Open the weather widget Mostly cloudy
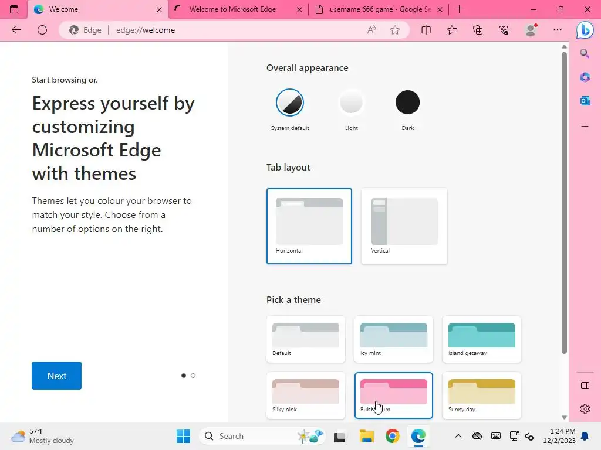Screen dimensions: 601x450 (42, 436)
